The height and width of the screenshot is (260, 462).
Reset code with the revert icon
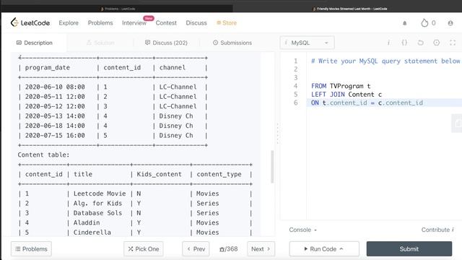(x=420, y=43)
